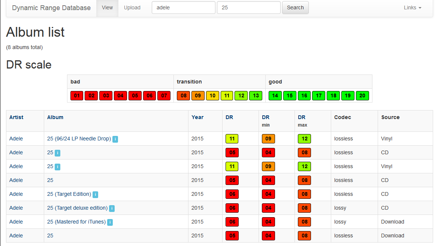Viewport: 435px width, 246px height.
Task: Focus the album field containing 25
Action: coord(248,7)
